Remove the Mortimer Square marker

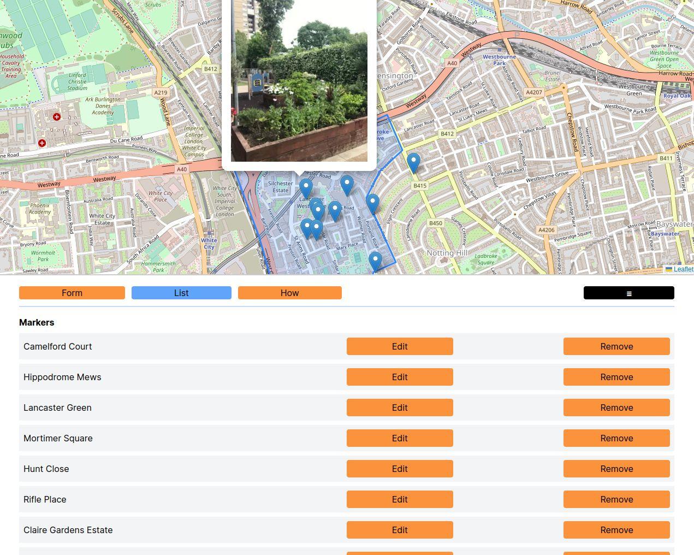tap(616, 438)
